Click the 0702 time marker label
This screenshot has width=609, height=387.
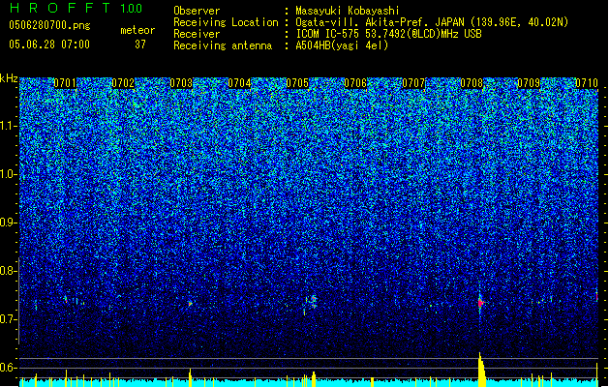pyautogui.click(x=123, y=83)
